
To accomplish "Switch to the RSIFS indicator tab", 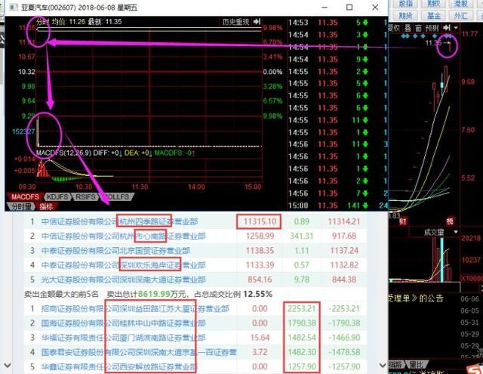I will point(85,196).
